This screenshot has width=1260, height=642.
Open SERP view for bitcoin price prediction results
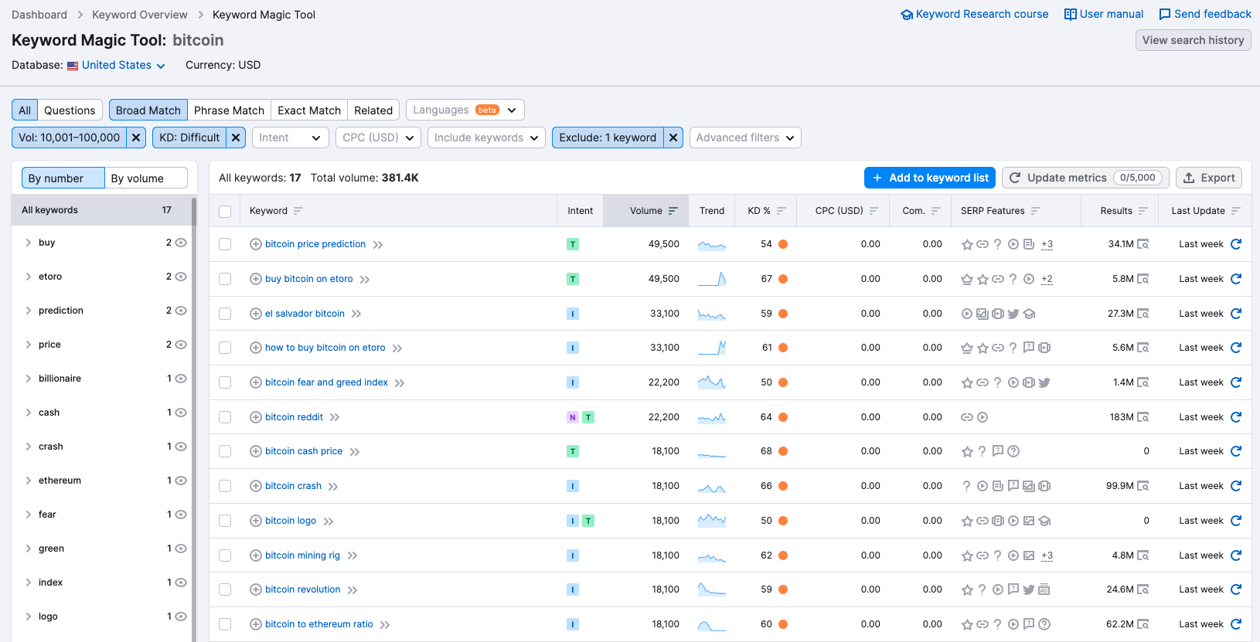coord(1143,244)
